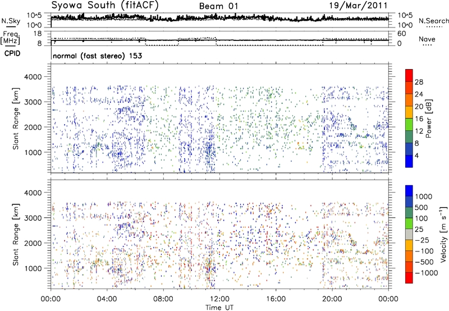Click the '1000' tick on velocity panel
The image size is (449, 311).
pyautogui.click(x=33, y=268)
